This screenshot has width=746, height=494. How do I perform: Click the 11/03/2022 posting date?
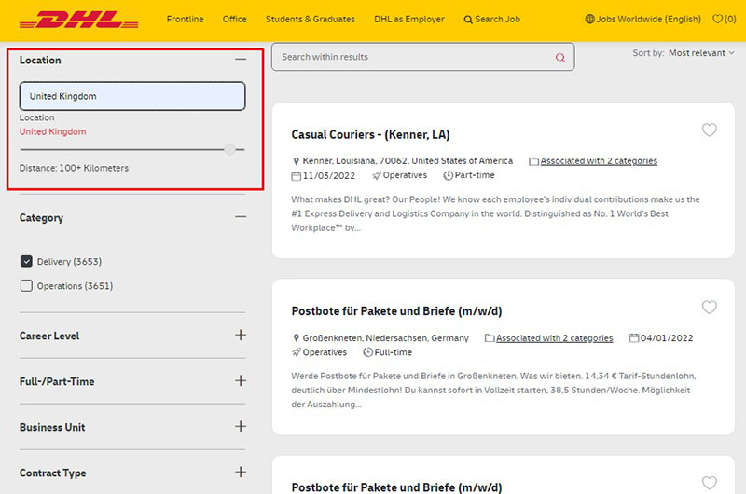click(329, 176)
